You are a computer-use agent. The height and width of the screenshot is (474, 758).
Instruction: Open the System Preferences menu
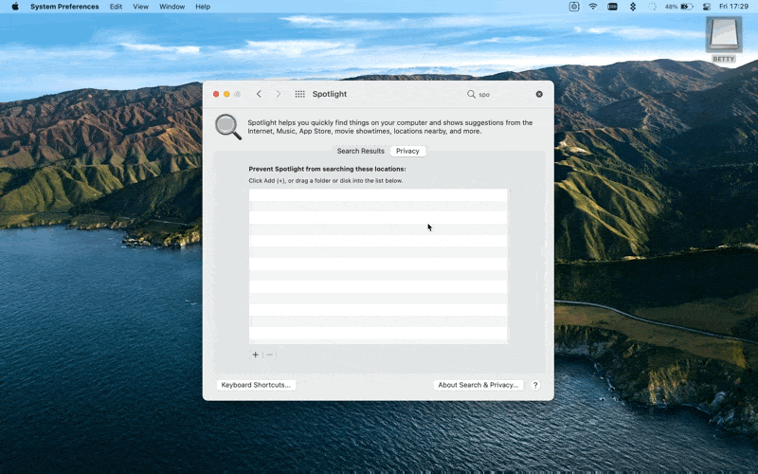(x=64, y=7)
